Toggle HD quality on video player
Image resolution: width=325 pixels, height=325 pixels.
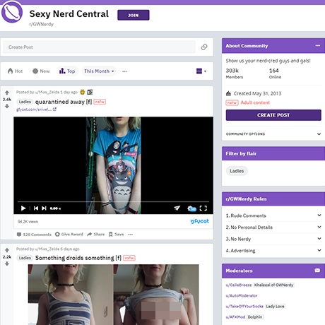(191, 208)
